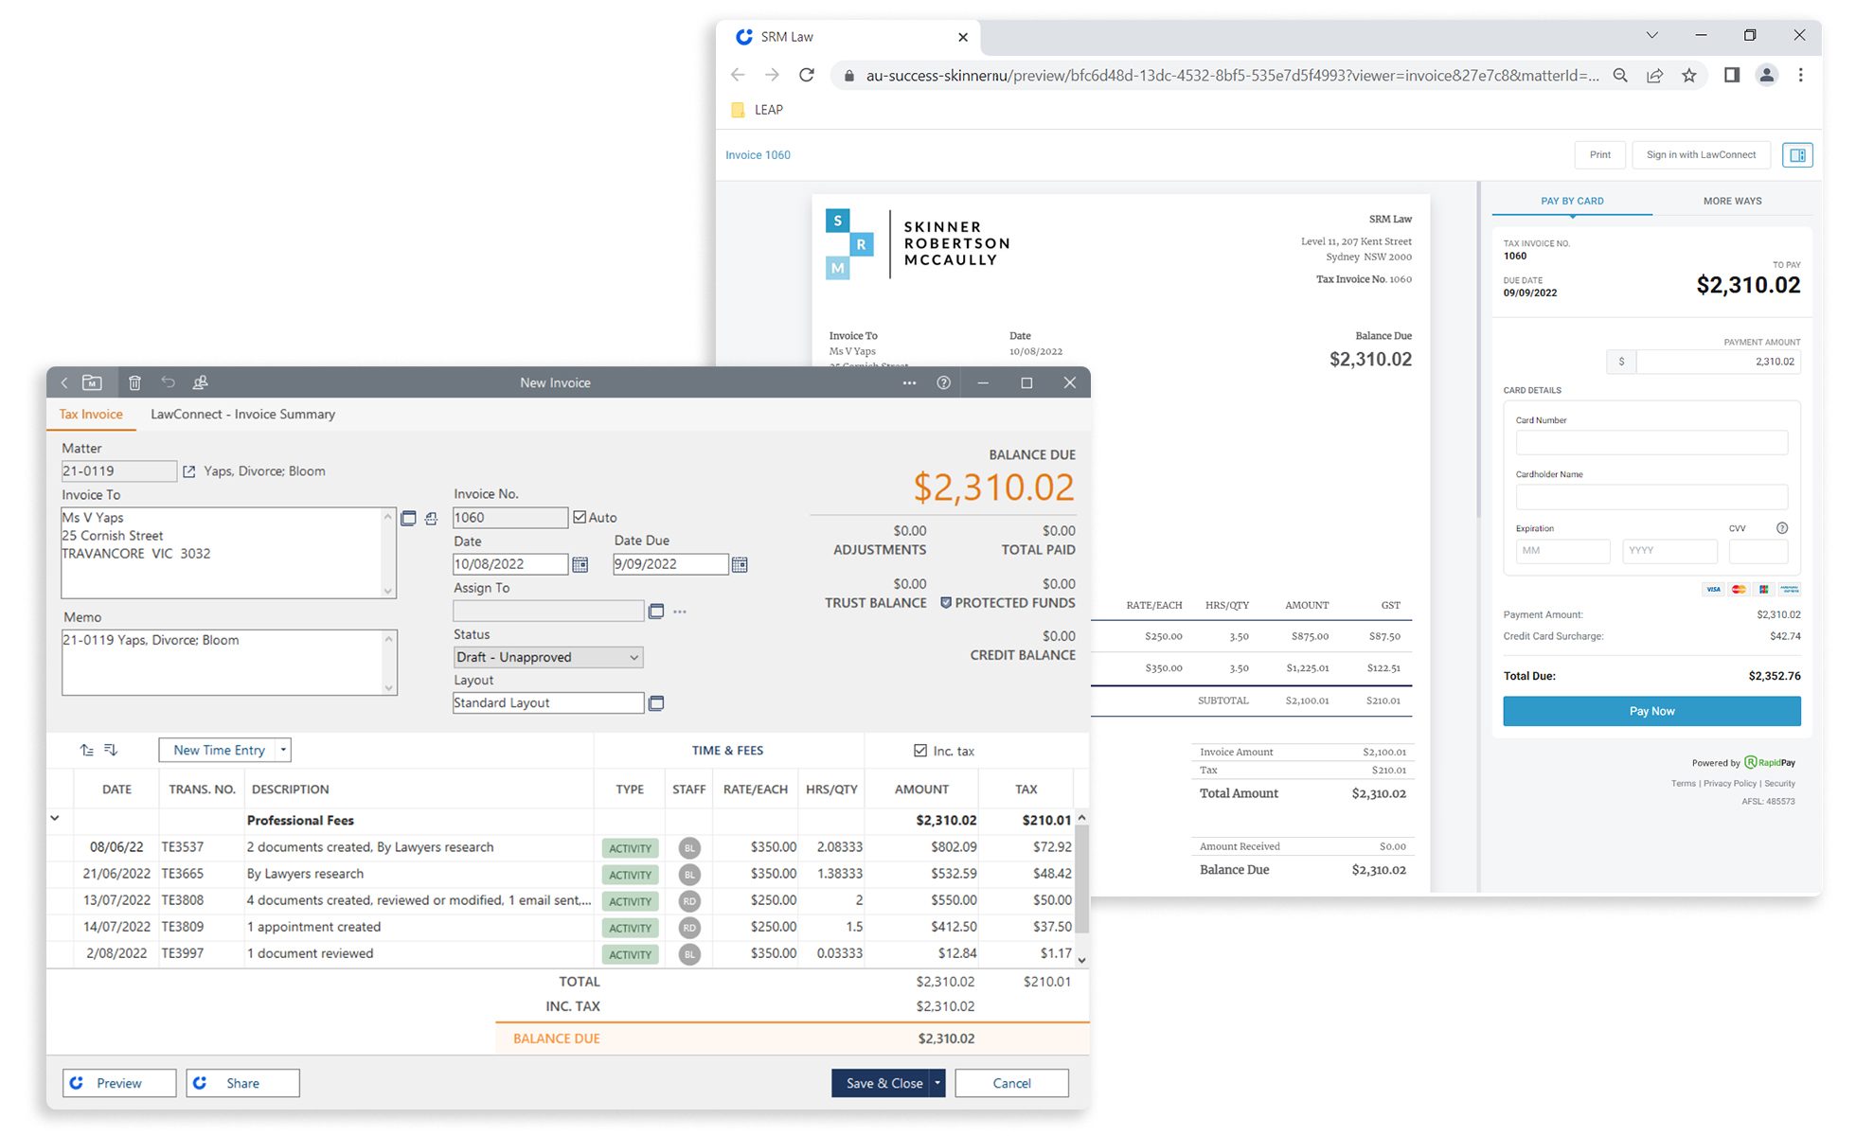
Task: Click the print icon beside Invoice To box
Action: (x=432, y=518)
